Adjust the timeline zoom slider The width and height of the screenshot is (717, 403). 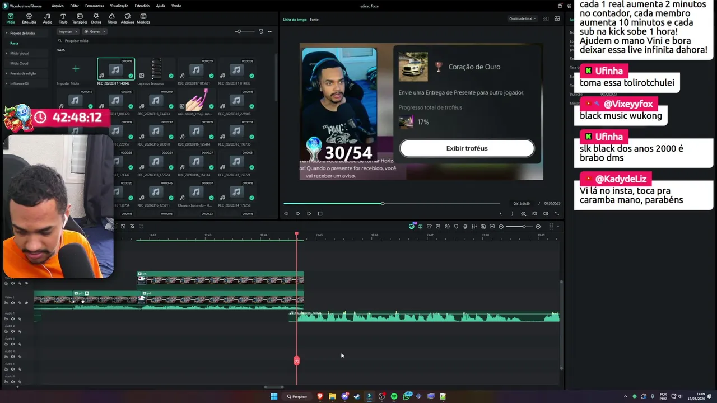click(x=524, y=227)
